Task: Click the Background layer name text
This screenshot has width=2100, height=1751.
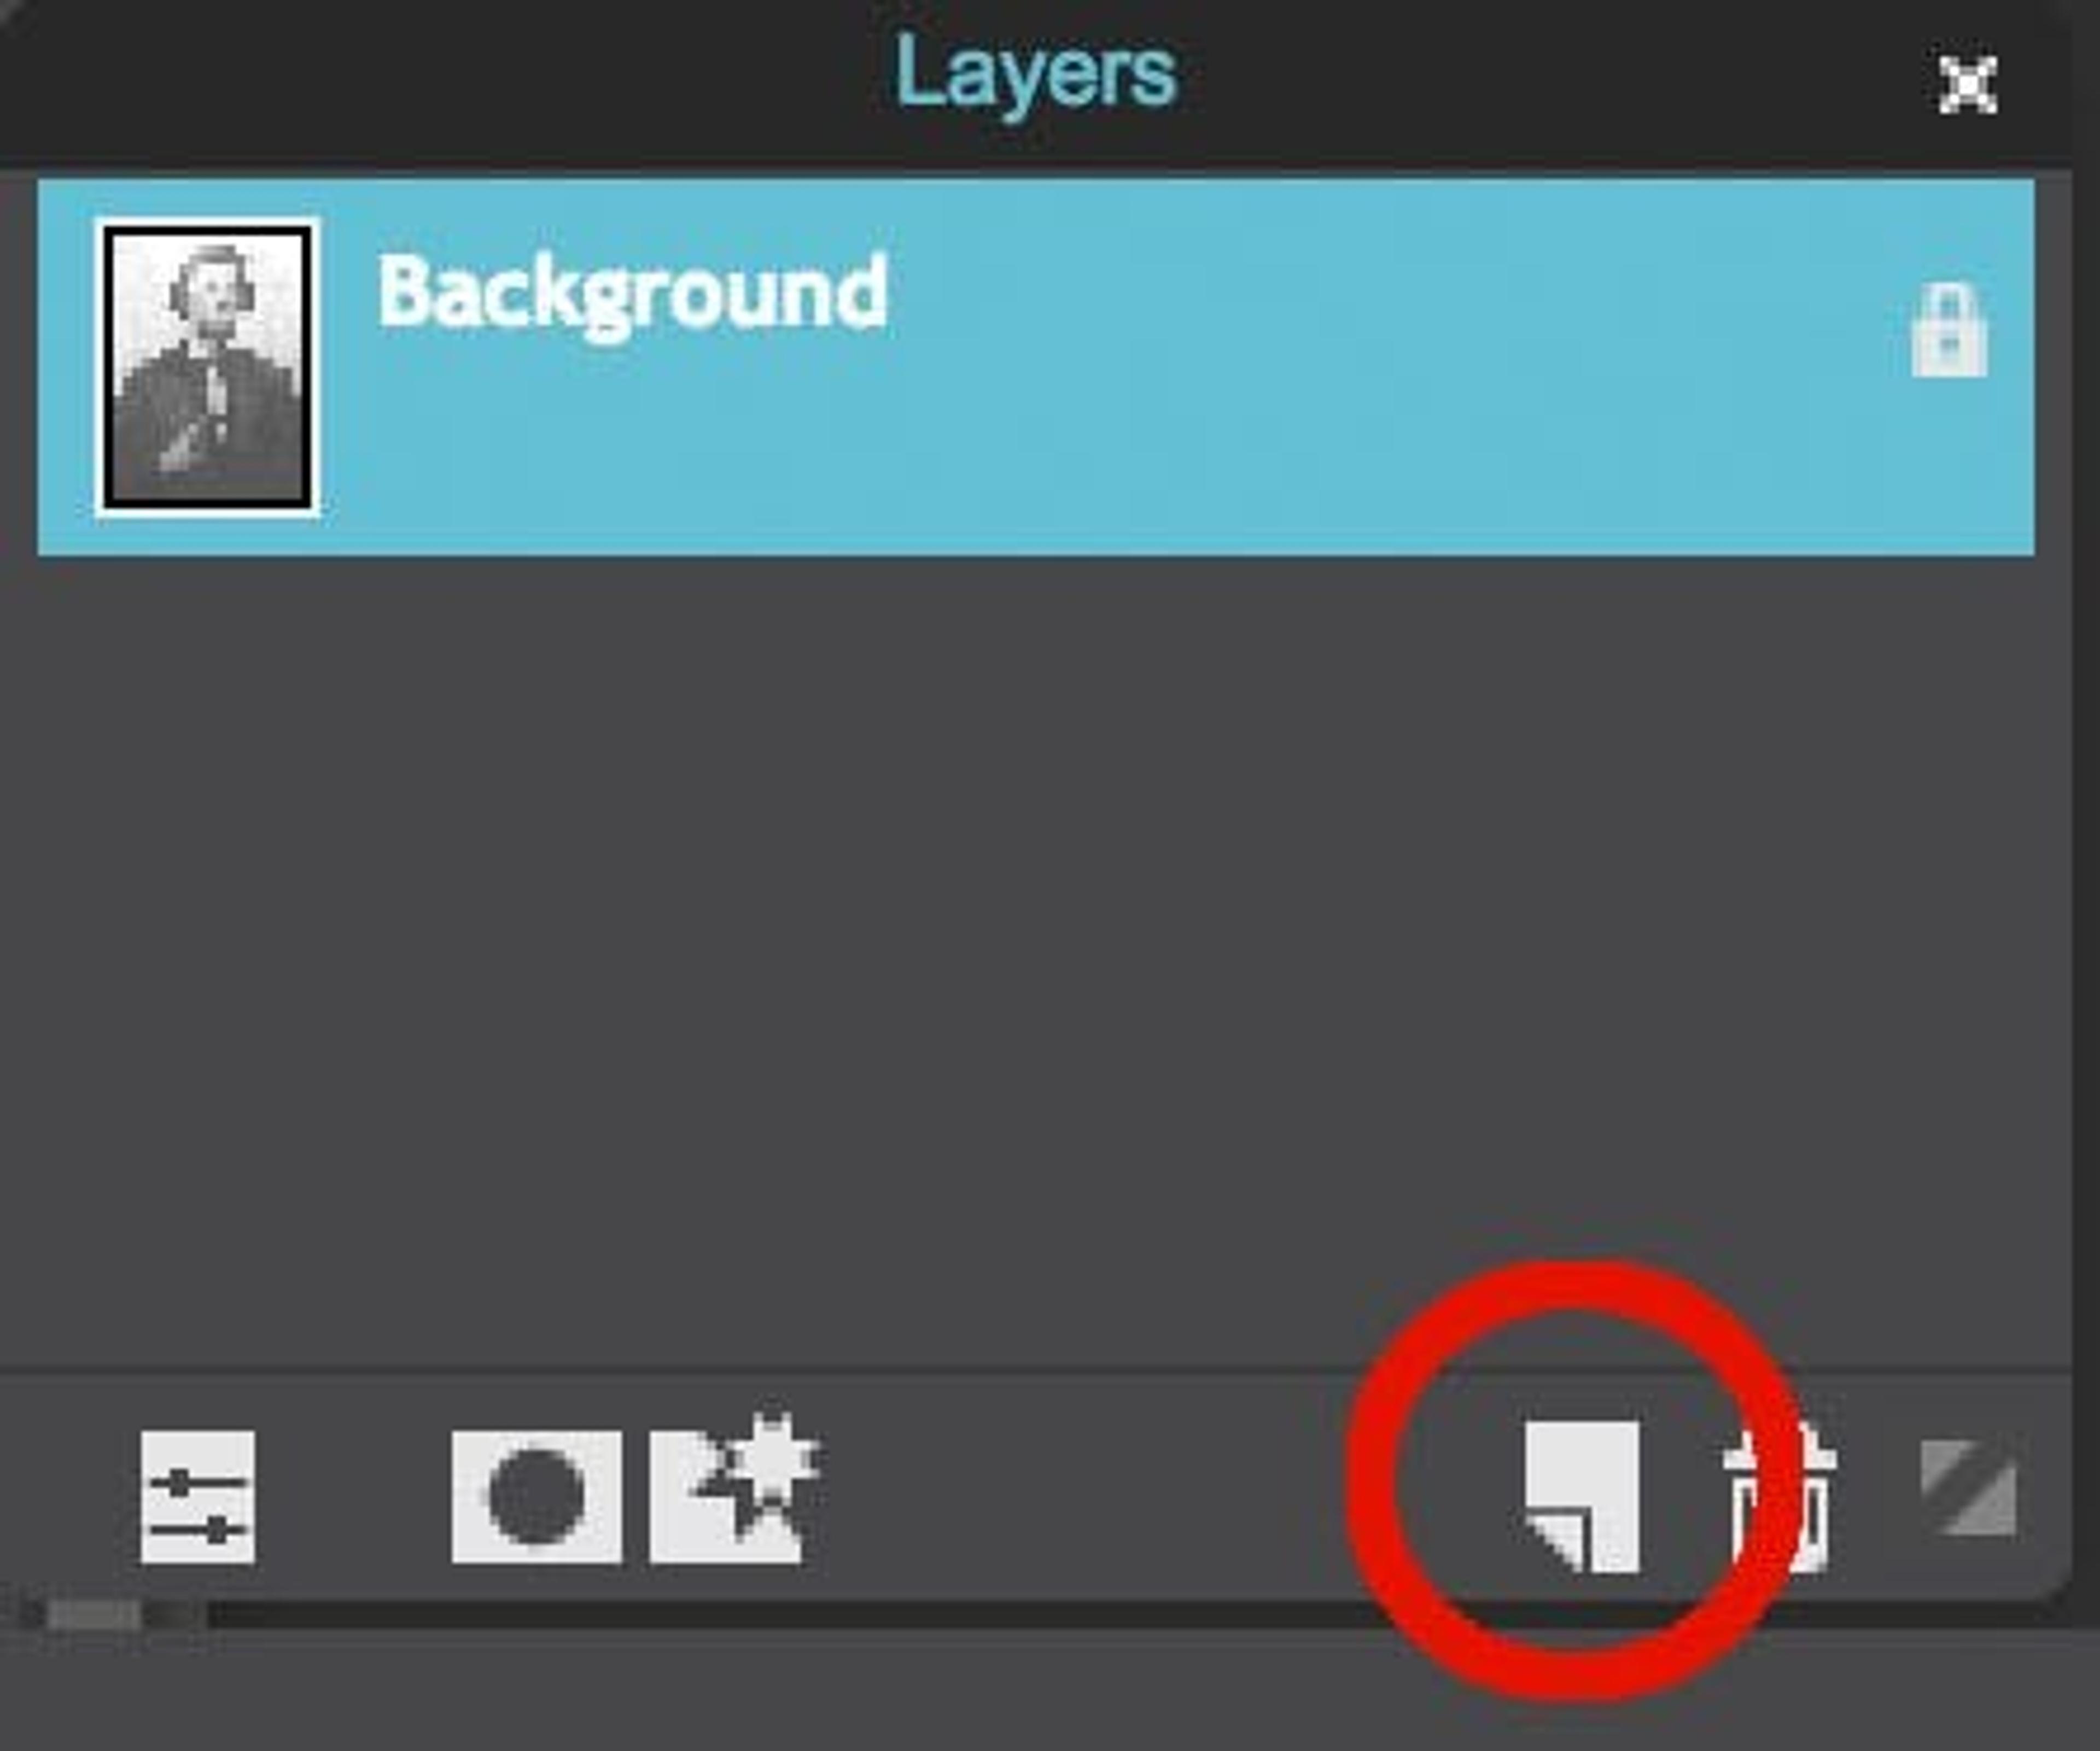Action: [632, 294]
